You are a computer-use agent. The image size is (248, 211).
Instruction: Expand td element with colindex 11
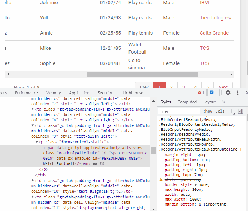point(33,197)
